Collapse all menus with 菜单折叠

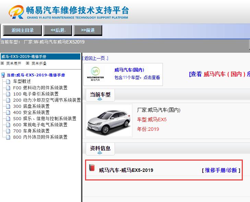click(39, 63)
